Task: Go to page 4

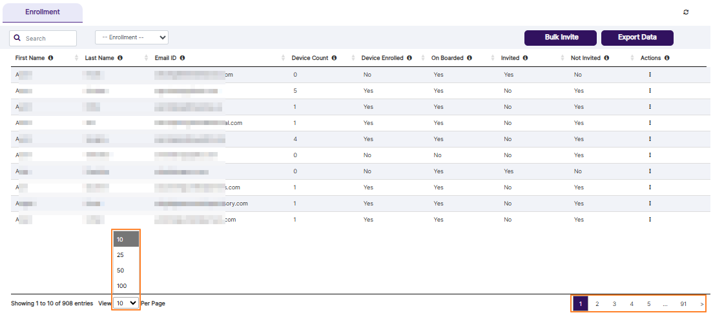Action: (632, 303)
